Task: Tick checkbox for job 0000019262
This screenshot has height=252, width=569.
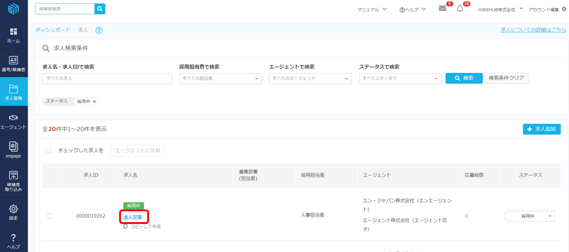Action: coord(50,216)
